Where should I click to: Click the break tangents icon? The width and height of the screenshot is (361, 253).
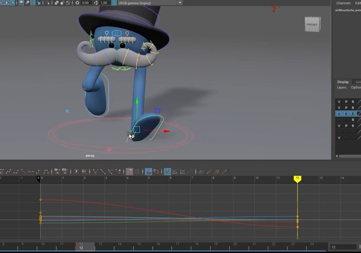(x=76, y=171)
